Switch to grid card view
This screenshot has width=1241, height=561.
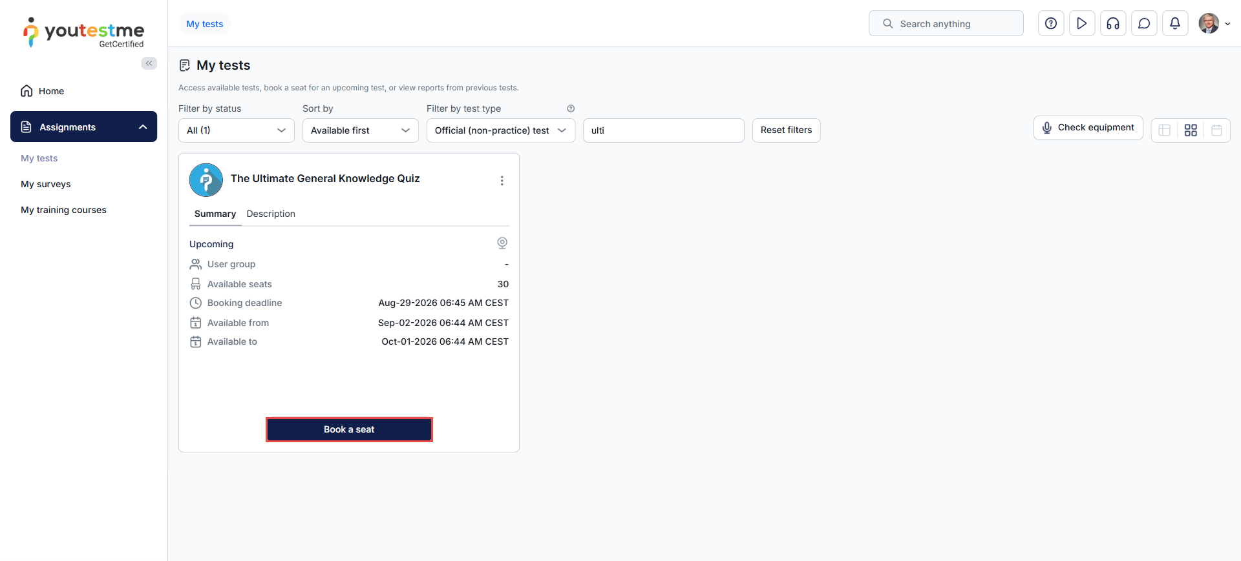click(1191, 130)
